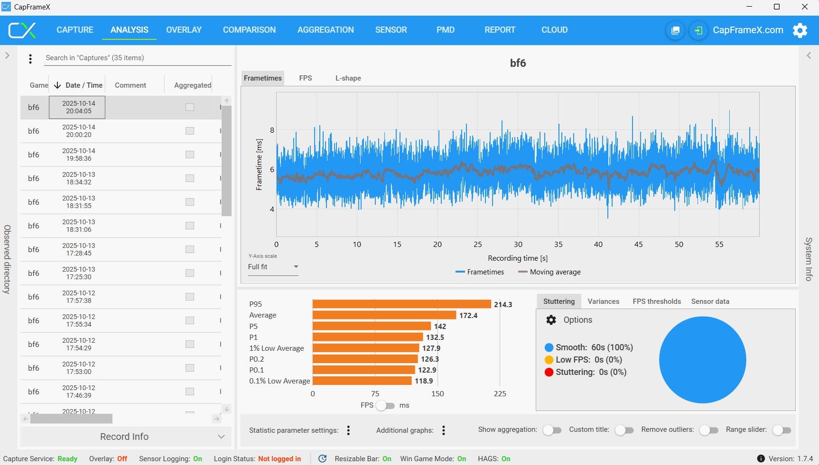The image size is (819, 465).
Task: Click the Comment column header
Action: pyautogui.click(x=130, y=85)
